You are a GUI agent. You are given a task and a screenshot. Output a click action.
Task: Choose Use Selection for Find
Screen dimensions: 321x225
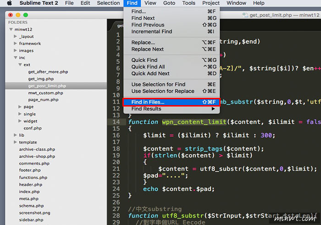point(172,84)
